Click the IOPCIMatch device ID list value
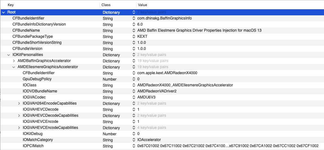This screenshot has height=150, width=324. click(228, 146)
